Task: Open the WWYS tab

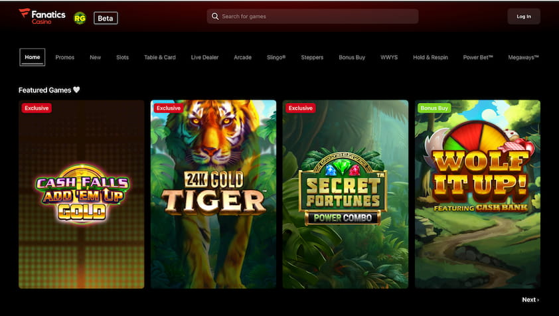Action: 389,57
